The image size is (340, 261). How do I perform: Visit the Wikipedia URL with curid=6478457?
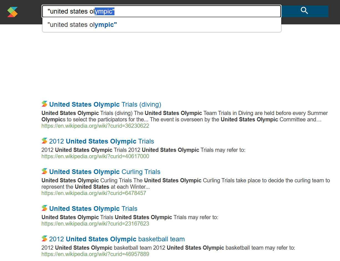point(94,193)
